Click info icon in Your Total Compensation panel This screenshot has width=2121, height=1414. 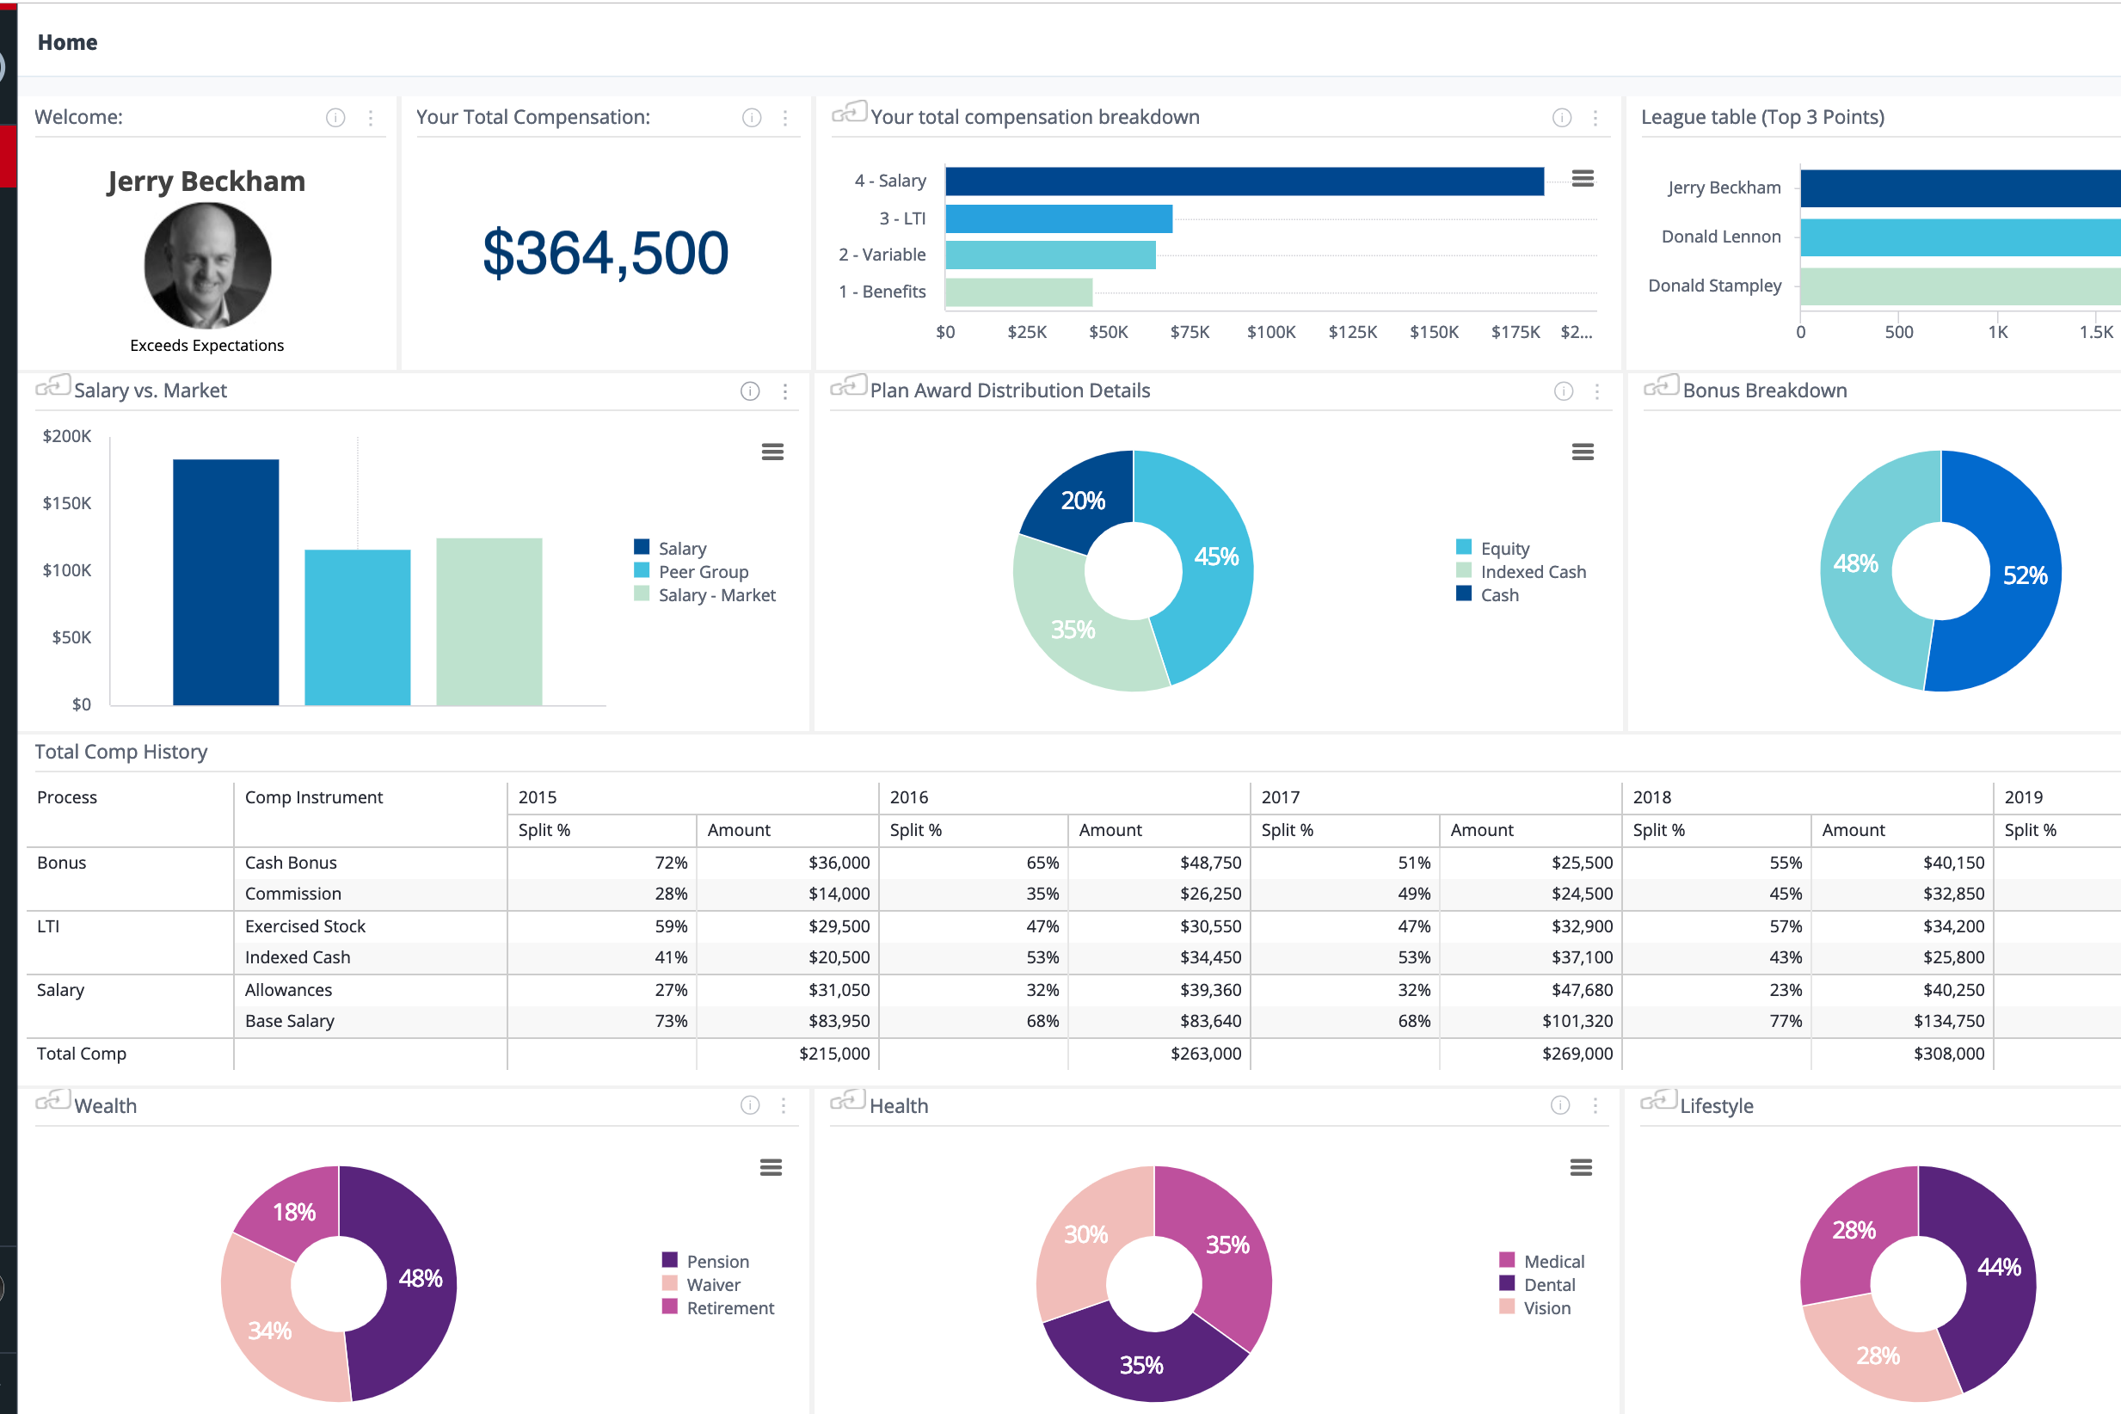pyautogui.click(x=751, y=118)
